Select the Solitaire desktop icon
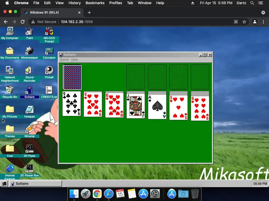The height and width of the screenshot is (201, 269). click(29, 92)
